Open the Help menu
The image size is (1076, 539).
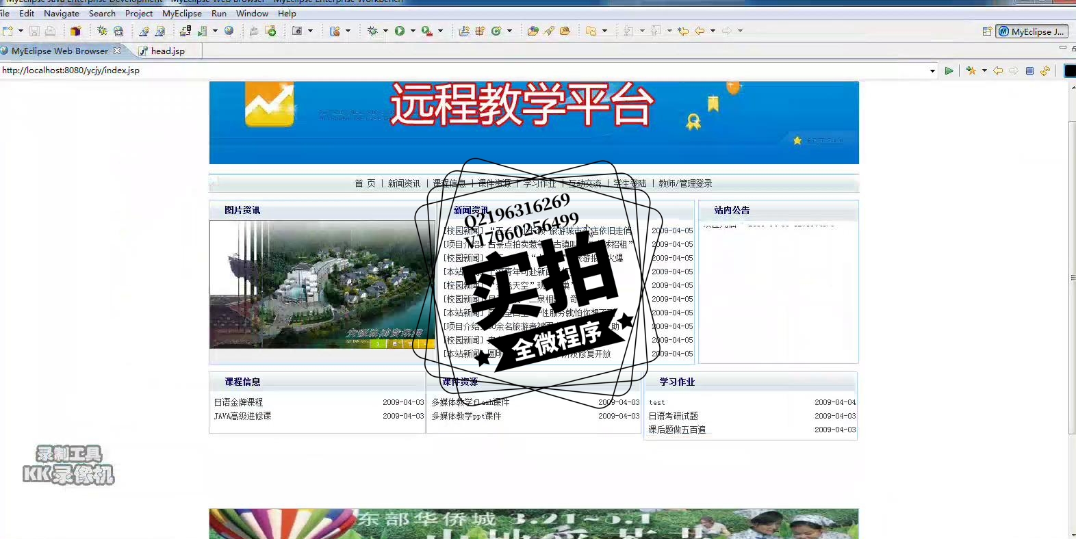[287, 14]
